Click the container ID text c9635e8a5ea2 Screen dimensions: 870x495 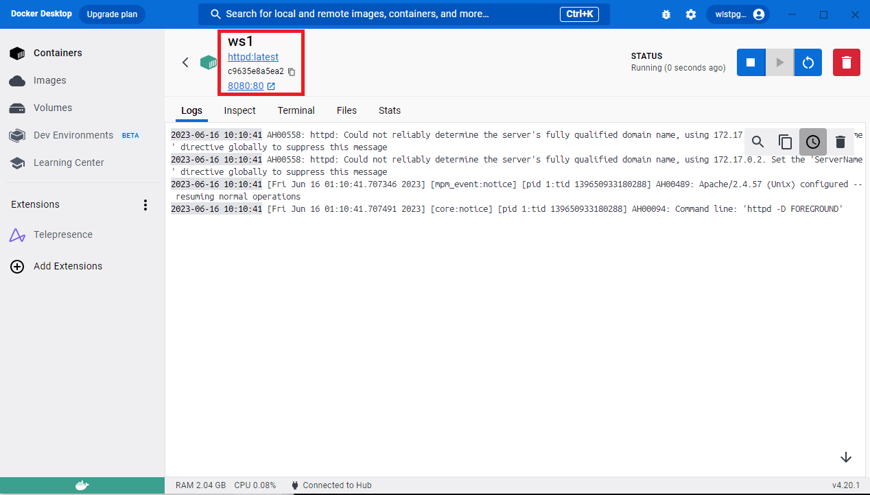(256, 71)
